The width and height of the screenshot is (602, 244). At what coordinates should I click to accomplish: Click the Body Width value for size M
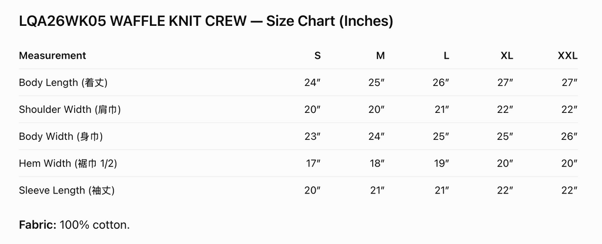(x=377, y=136)
